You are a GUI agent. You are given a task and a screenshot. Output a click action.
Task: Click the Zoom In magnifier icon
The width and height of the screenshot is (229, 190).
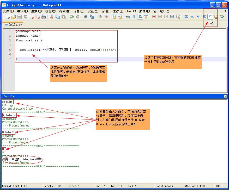tap(100, 17)
